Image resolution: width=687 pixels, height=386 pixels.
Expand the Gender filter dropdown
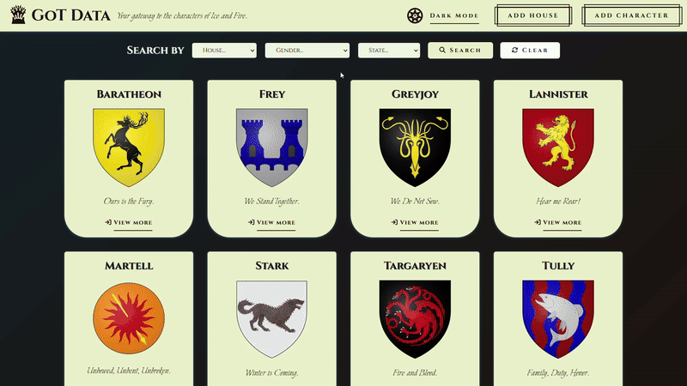click(307, 51)
